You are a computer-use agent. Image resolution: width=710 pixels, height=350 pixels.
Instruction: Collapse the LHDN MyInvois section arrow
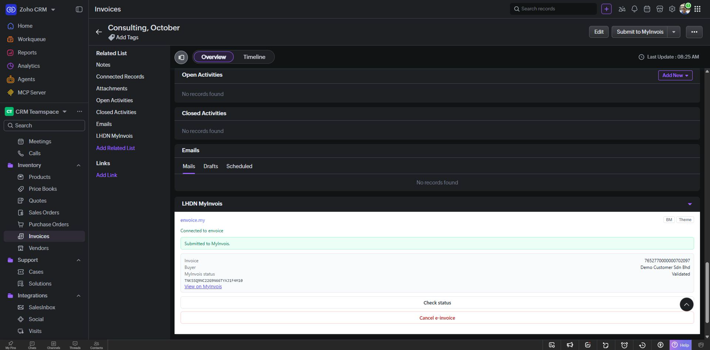(x=690, y=204)
